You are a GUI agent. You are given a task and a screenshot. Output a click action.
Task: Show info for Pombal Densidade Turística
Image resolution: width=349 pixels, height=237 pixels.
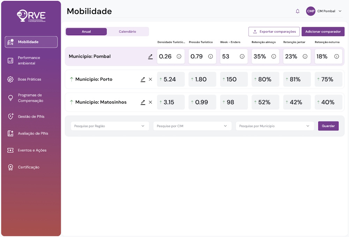(x=179, y=56)
